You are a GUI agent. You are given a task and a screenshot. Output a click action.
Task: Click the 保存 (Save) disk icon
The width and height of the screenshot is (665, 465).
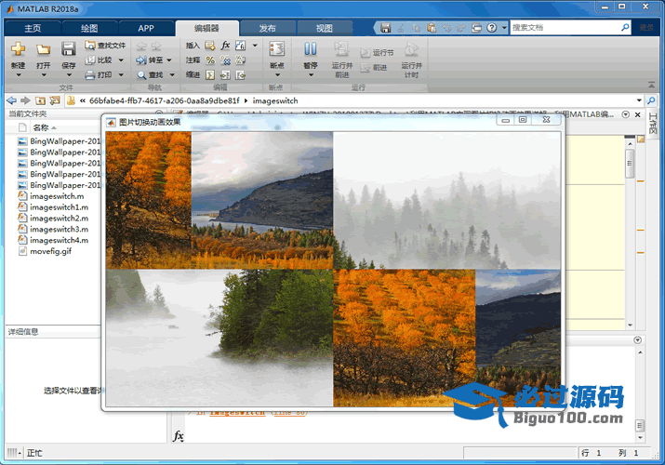[x=69, y=49]
